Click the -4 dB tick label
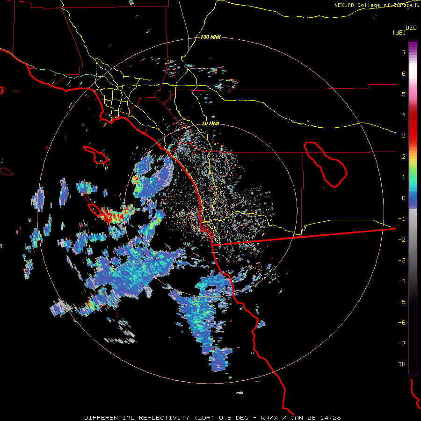 click(402, 281)
